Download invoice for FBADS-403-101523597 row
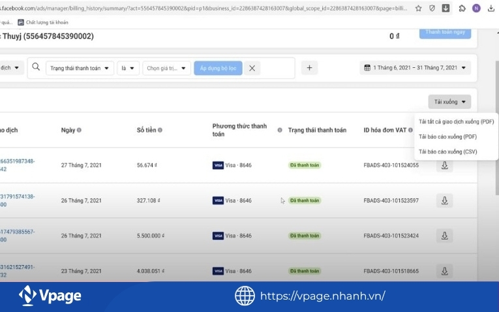The width and height of the screenshot is (499, 312). click(x=445, y=200)
